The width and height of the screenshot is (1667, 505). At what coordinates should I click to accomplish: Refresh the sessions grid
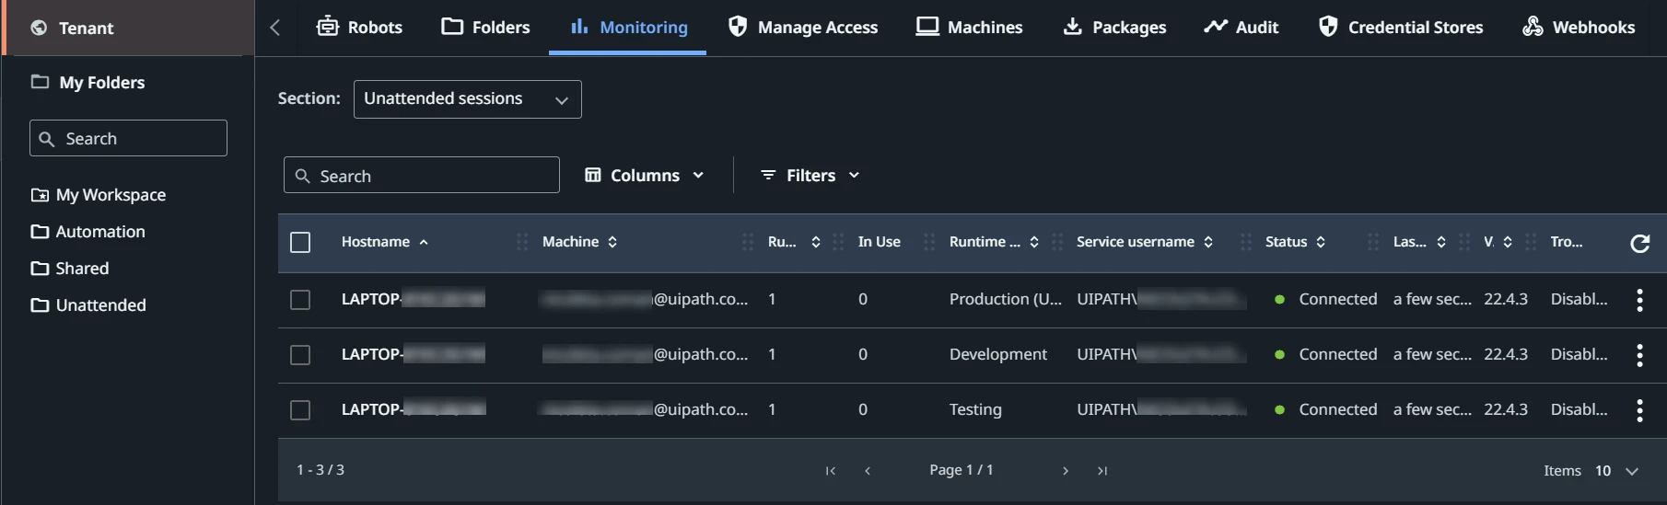coord(1639,243)
